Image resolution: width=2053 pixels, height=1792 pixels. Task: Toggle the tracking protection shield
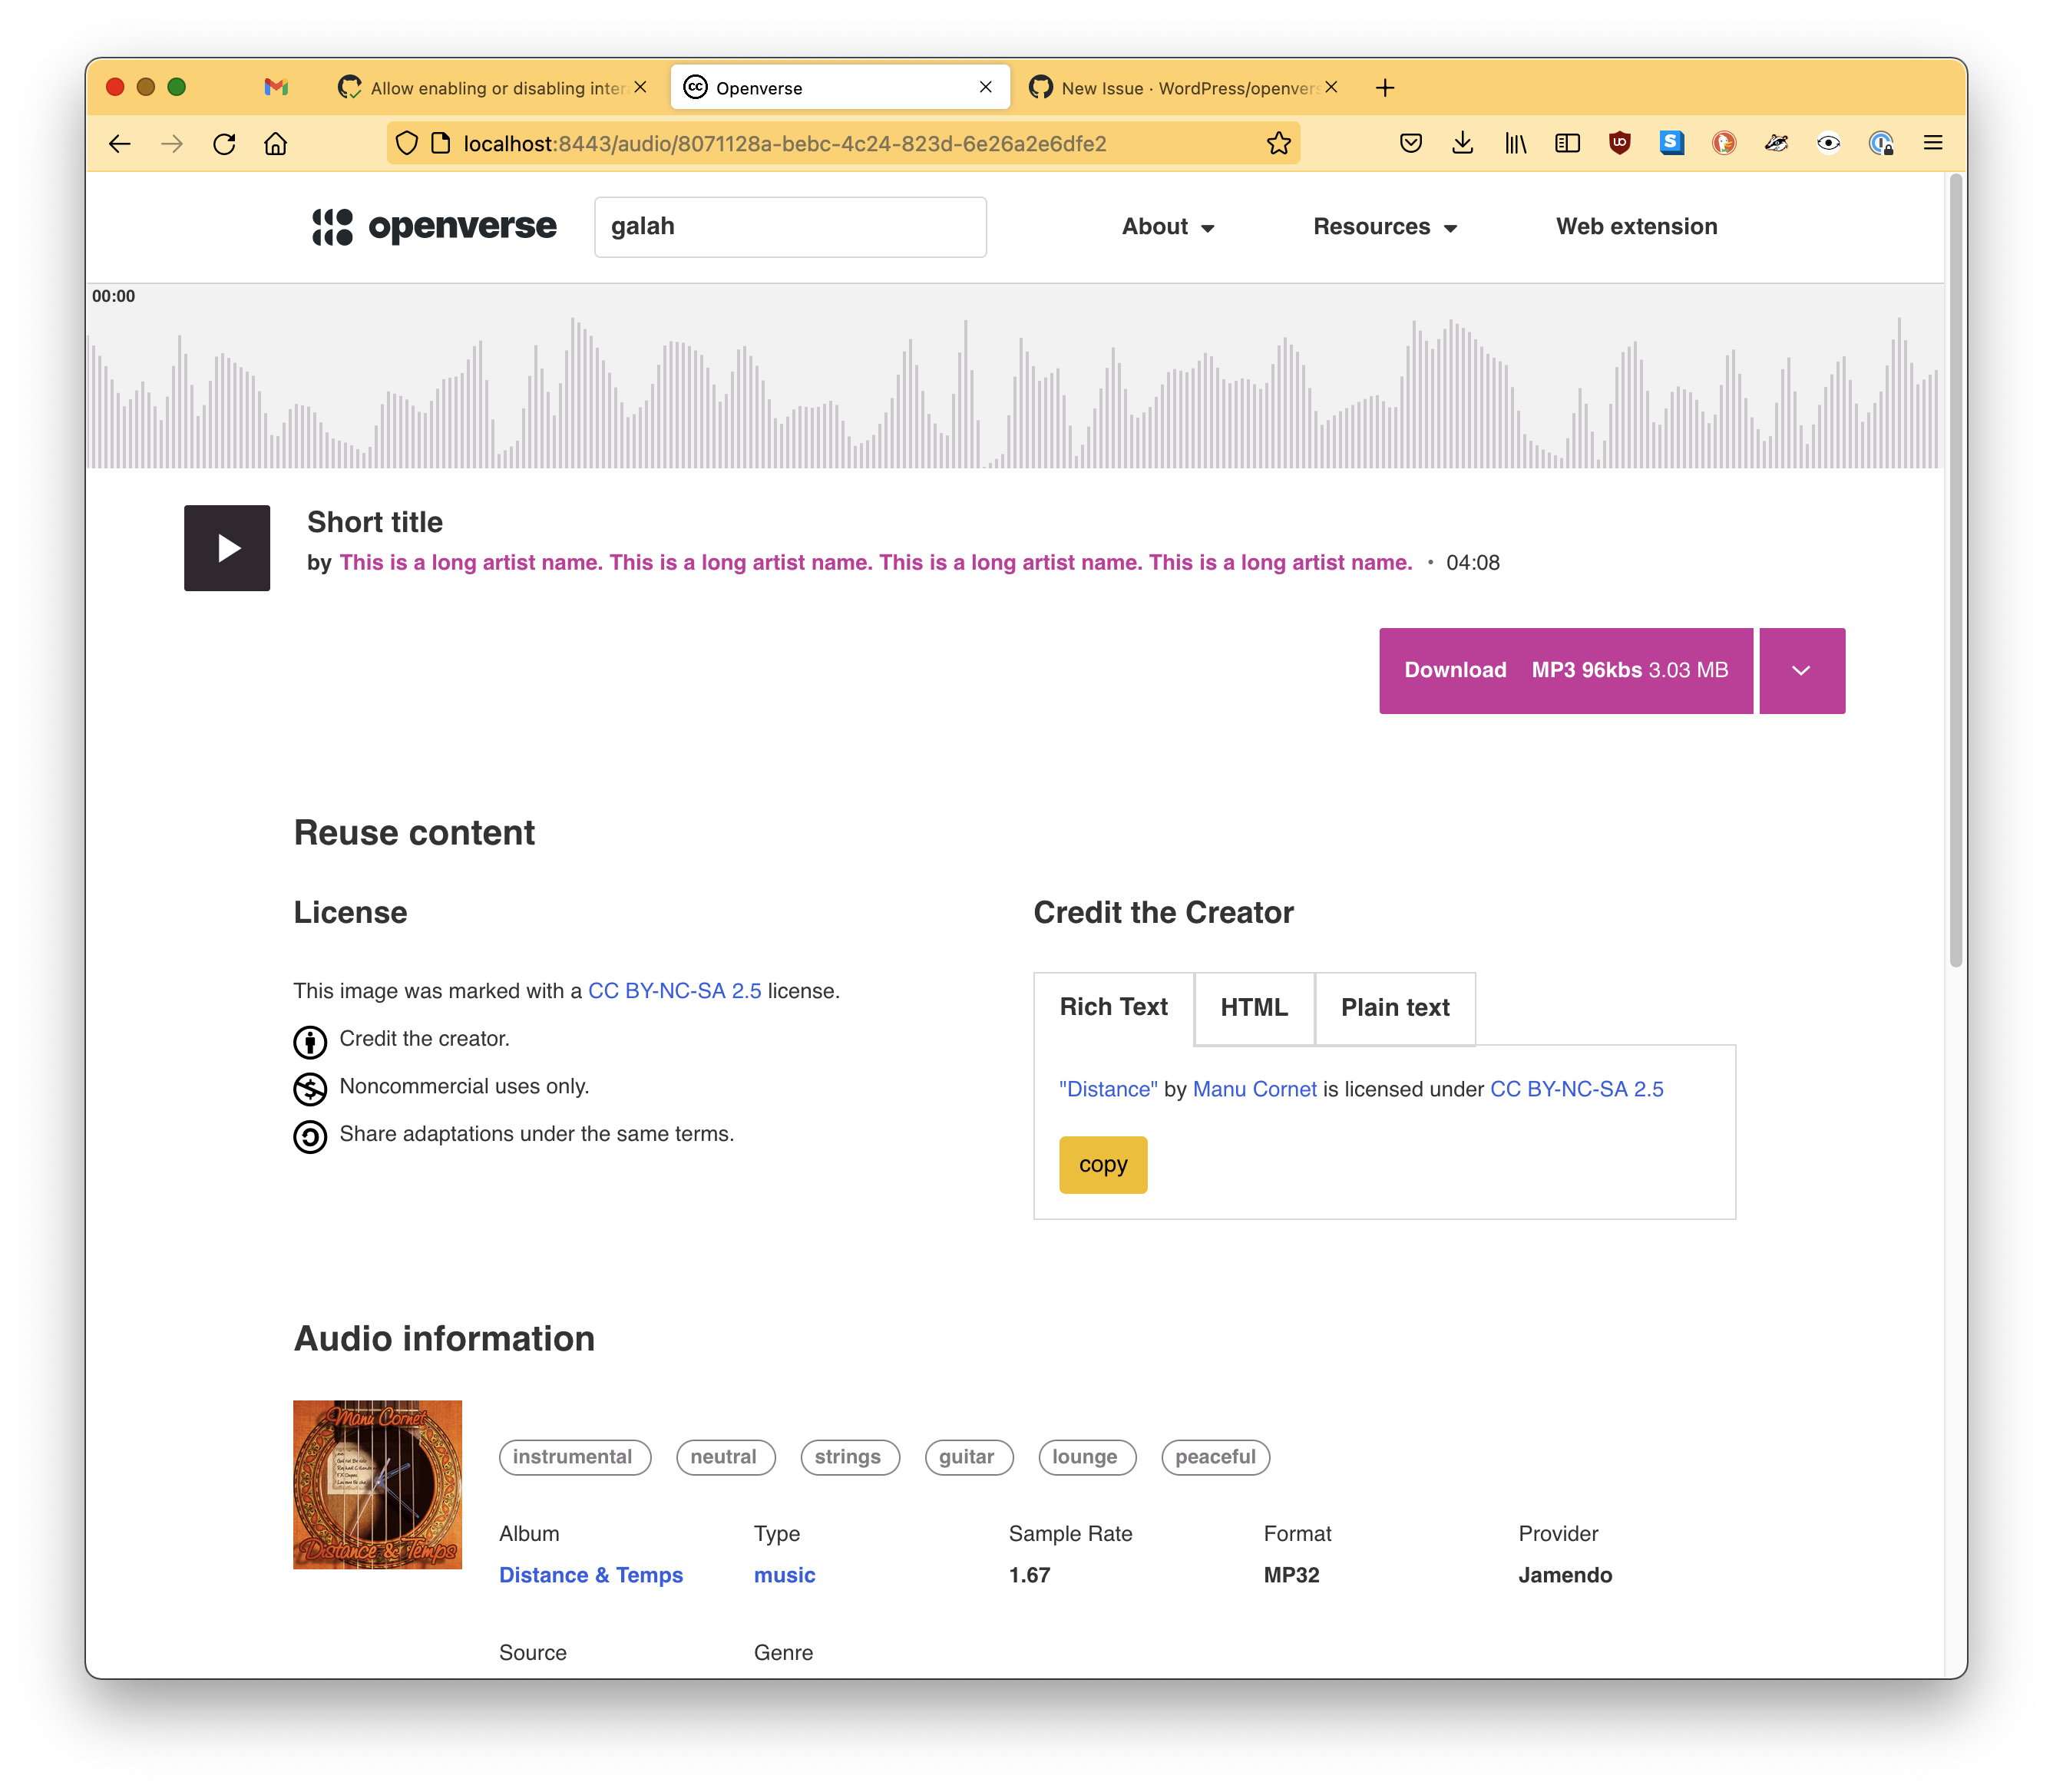(x=405, y=143)
